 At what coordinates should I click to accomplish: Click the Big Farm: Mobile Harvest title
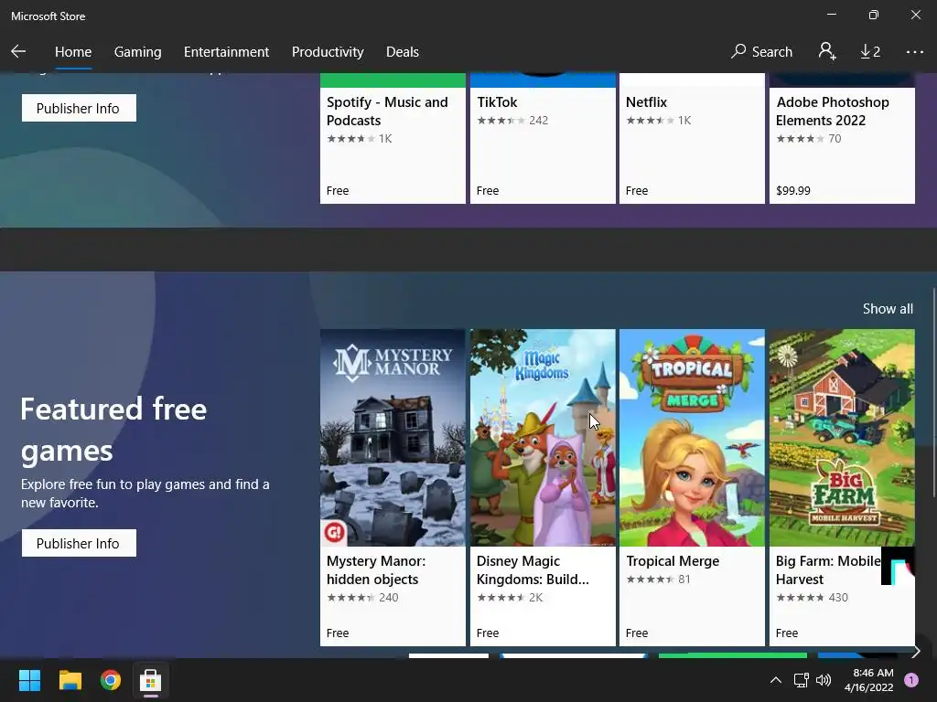point(828,570)
